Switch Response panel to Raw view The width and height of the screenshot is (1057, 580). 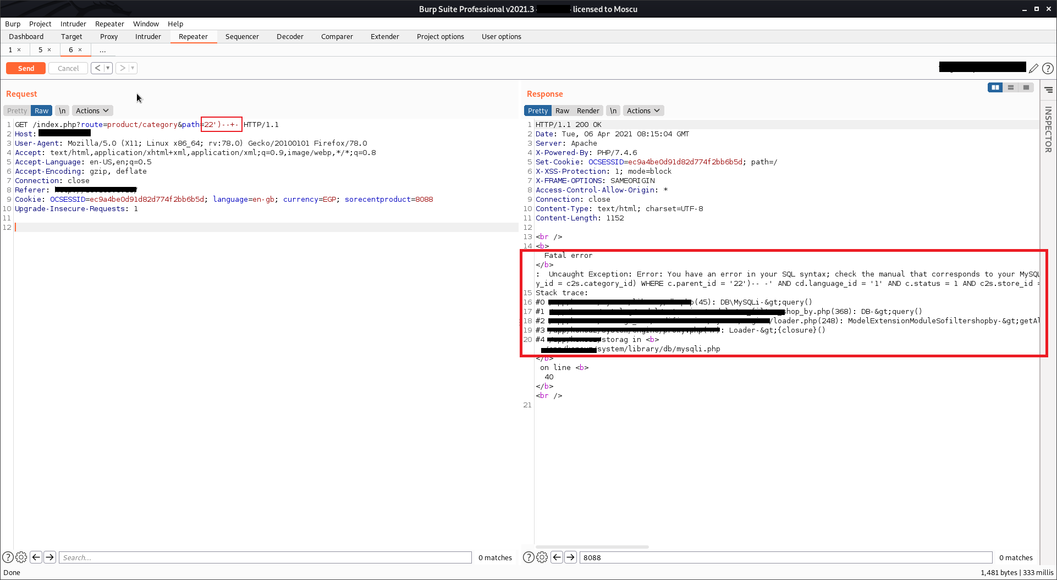[562, 111]
